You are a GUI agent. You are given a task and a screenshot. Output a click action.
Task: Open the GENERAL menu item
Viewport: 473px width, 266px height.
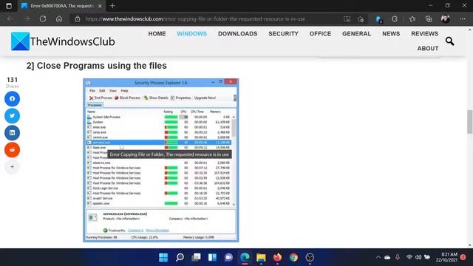356,34
